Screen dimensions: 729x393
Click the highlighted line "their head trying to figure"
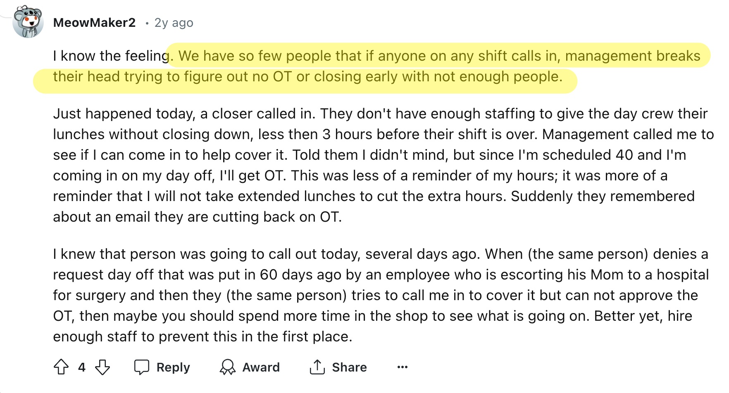point(307,77)
